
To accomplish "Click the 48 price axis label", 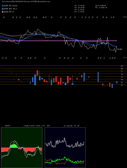I will coord(122,80).
